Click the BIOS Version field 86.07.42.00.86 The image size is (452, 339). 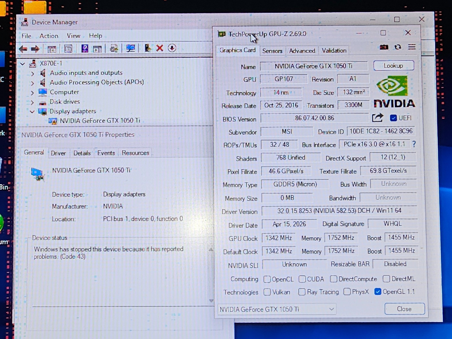(314, 118)
